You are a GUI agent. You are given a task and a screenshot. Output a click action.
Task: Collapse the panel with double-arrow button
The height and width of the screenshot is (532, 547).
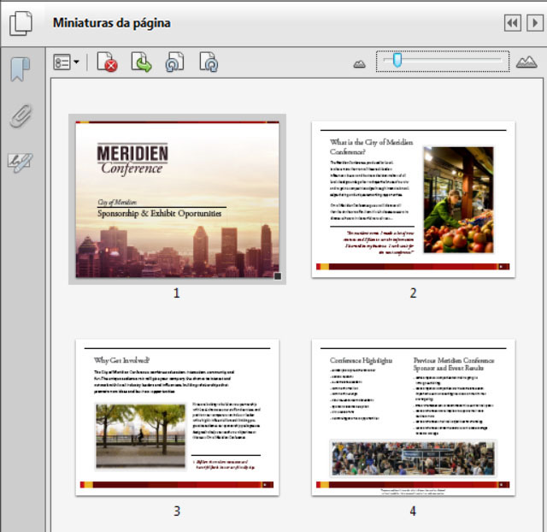(513, 23)
